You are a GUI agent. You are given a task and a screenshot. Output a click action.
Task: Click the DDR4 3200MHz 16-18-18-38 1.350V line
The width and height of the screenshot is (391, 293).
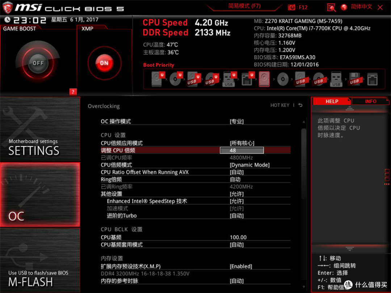(x=145, y=273)
